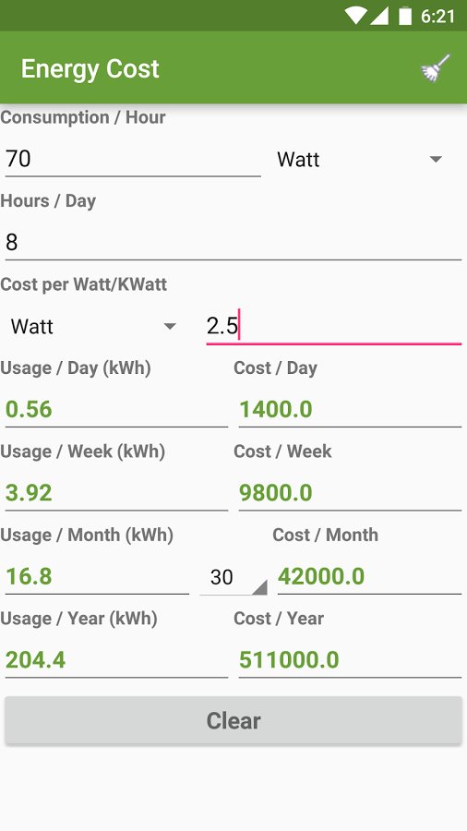Open the days-per-month 30 spinner
This screenshot has width=467, height=831.
(233, 576)
